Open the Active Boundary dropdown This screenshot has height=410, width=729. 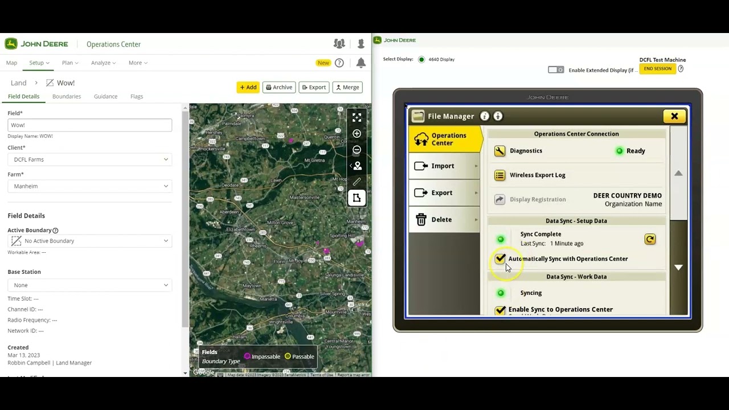click(90, 241)
